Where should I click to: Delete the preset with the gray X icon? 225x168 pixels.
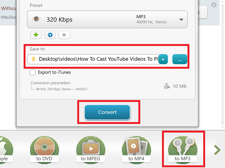tap(64, 35)
